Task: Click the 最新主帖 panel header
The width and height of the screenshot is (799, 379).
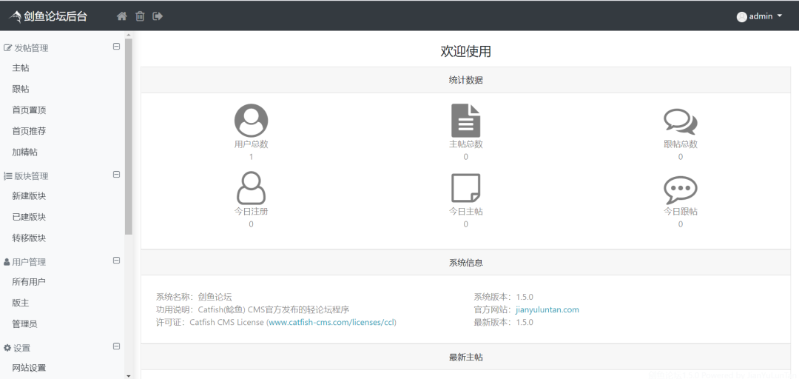Action: [466, 357]
